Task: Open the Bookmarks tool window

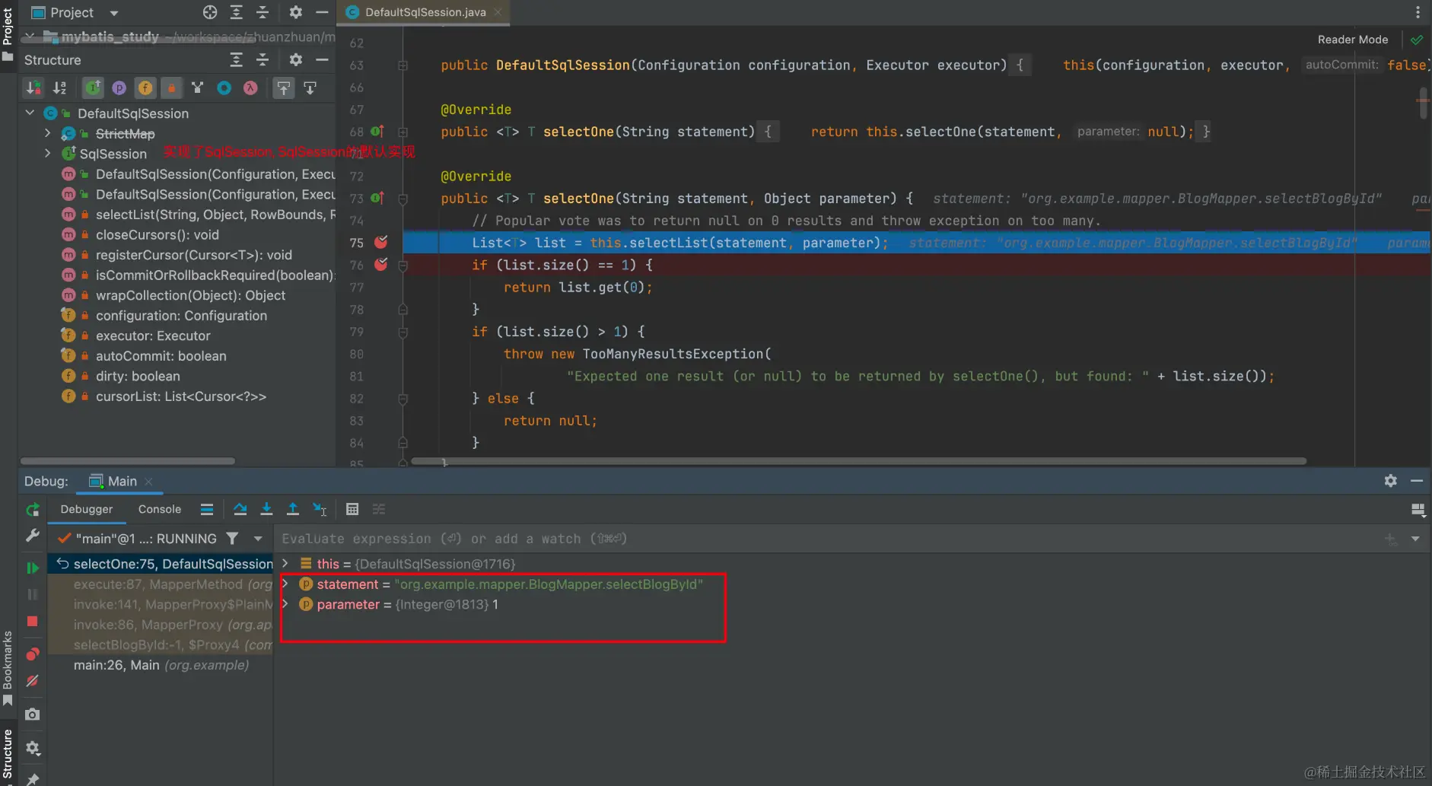Action: click(x=8, y=668)
